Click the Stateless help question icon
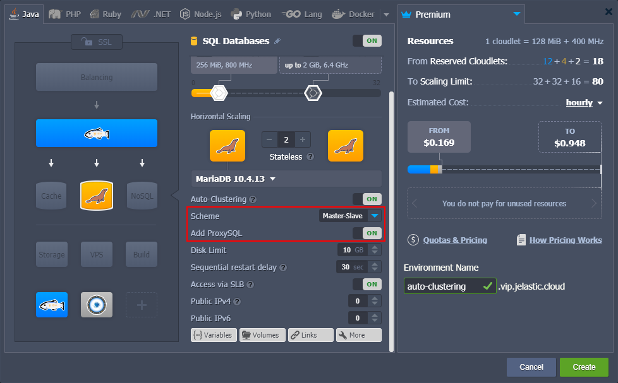Image resolution: width=618 pixels, height=383 pixels. tap(310, 156)
